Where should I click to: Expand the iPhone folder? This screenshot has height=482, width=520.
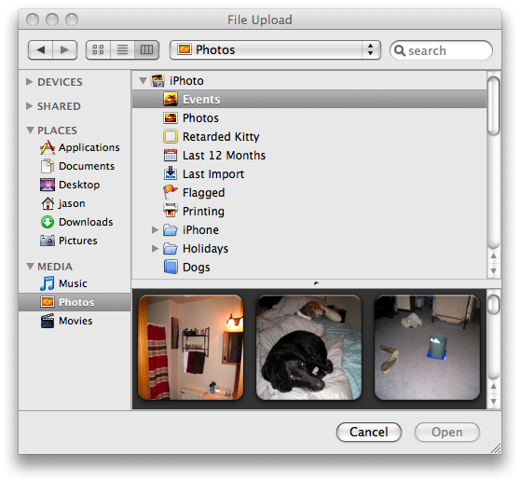pyautogui.click(x=155, y=230)
